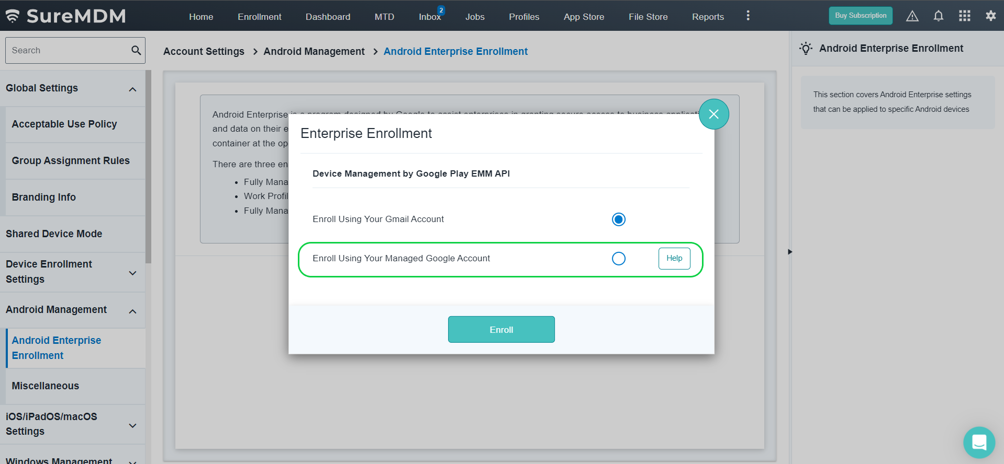Open the Account Settings breadcrumb
The image size is (1004, 464).
tap(204, 51)
